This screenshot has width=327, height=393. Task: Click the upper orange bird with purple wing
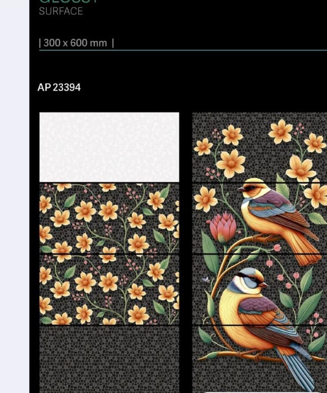click(x=276, y=218)
